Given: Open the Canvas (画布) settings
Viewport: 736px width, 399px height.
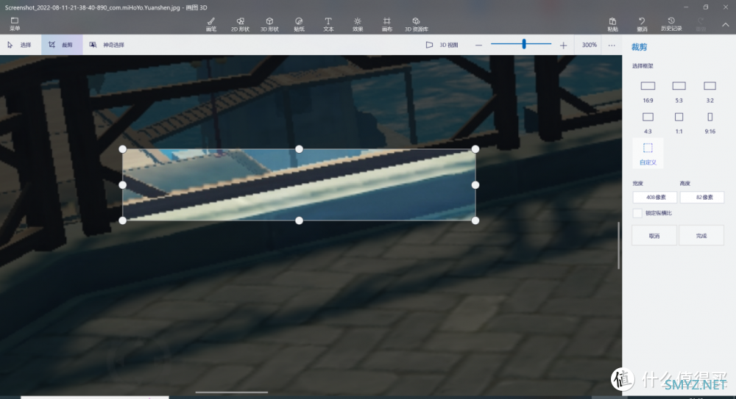Looking at the screenshot, I should point(387,24).
